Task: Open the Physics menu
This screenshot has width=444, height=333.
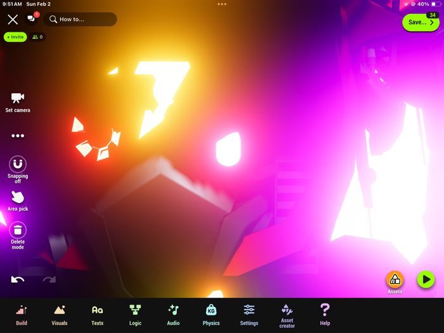Action: [211, 315]
